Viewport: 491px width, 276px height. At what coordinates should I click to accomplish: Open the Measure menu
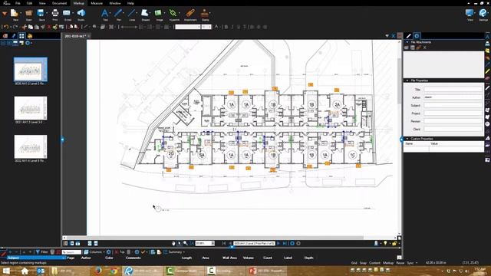(97, 3)
